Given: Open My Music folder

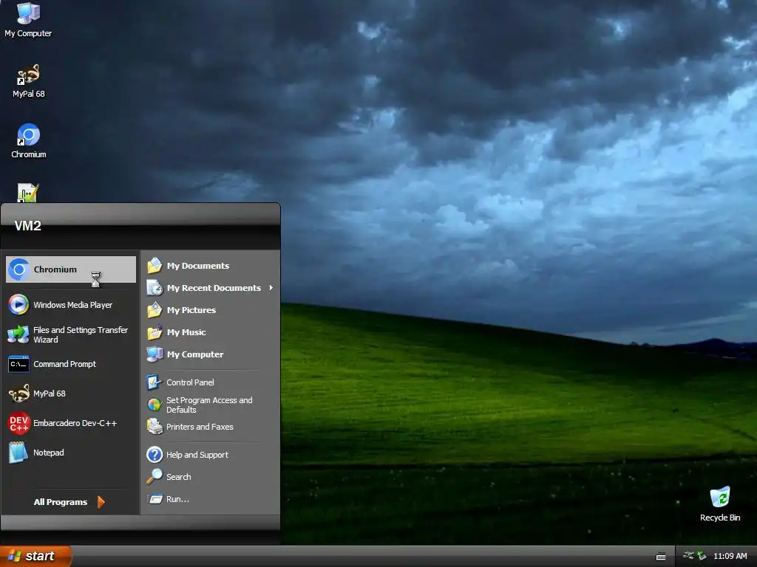Looking at the screenshot, I should pyautogui.click(x=211, y=332).
